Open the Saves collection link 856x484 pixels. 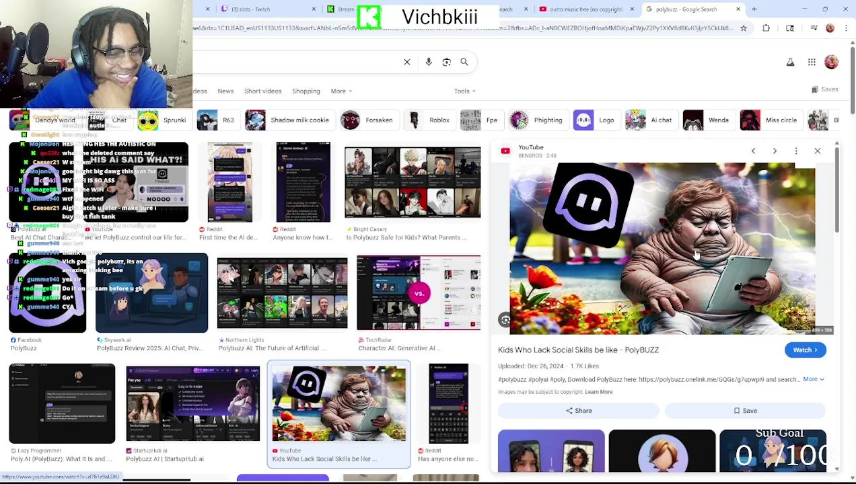(825, 89)
